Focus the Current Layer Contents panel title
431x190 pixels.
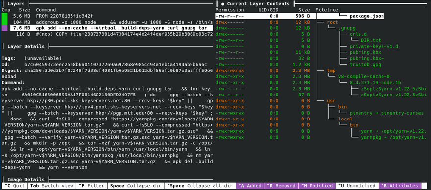tap(258, 4)
